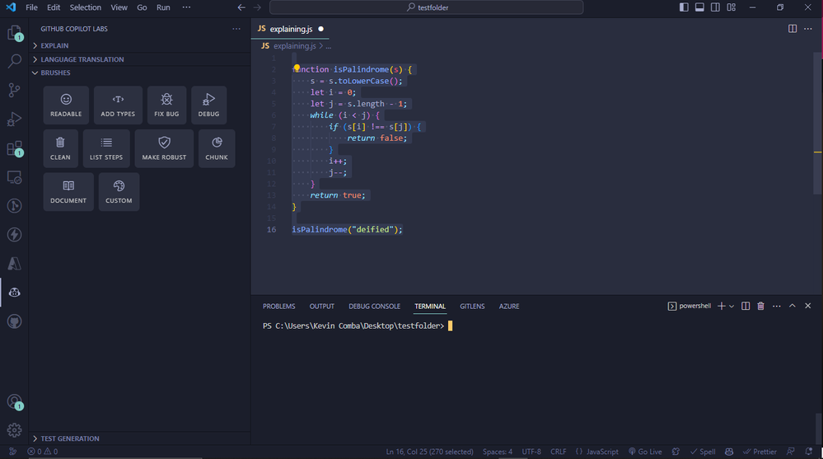The width and height of the screenshot is (823, 459).
Task: Open Source Control view
Action: tap(14, 90)
